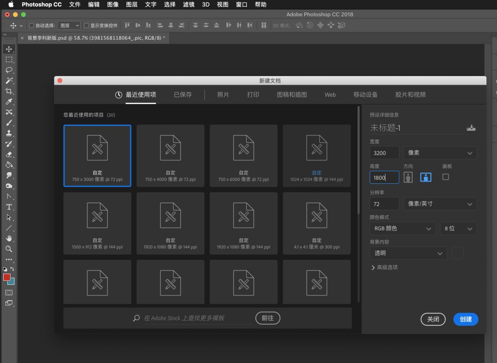Select the Smudge tool
The image size is (497, 363).
tap(9, 175)
